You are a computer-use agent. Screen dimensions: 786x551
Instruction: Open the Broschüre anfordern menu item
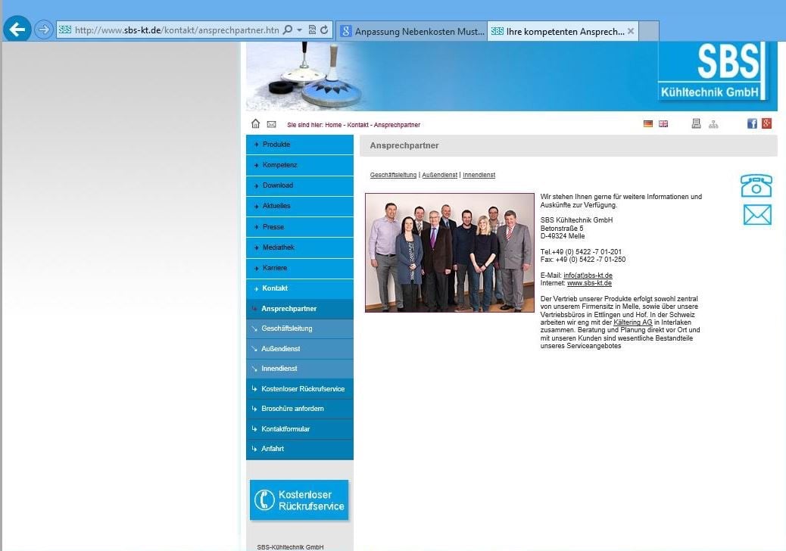300,409
